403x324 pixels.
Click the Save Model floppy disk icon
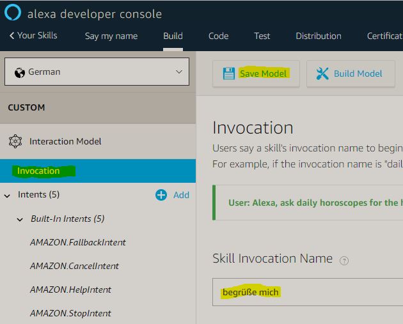(228, 73)
